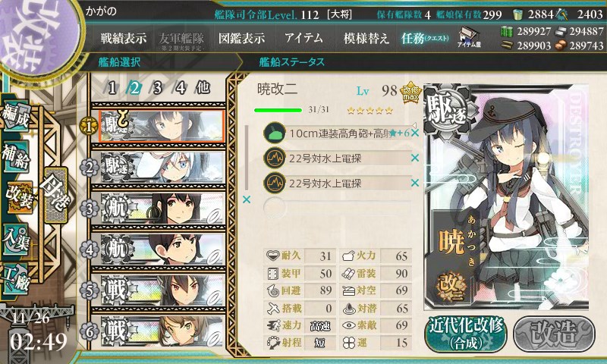Open the 図鑑表示 encyclopedia menu
This screenshot has width=607, height=364.
(x=241, y=38)
